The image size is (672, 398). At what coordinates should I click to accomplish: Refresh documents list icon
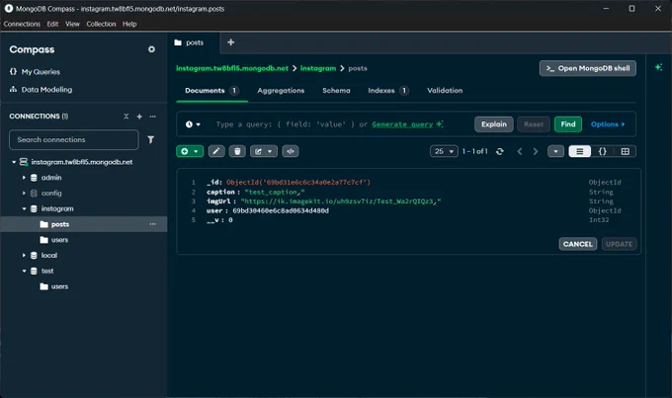coord(500,151)
